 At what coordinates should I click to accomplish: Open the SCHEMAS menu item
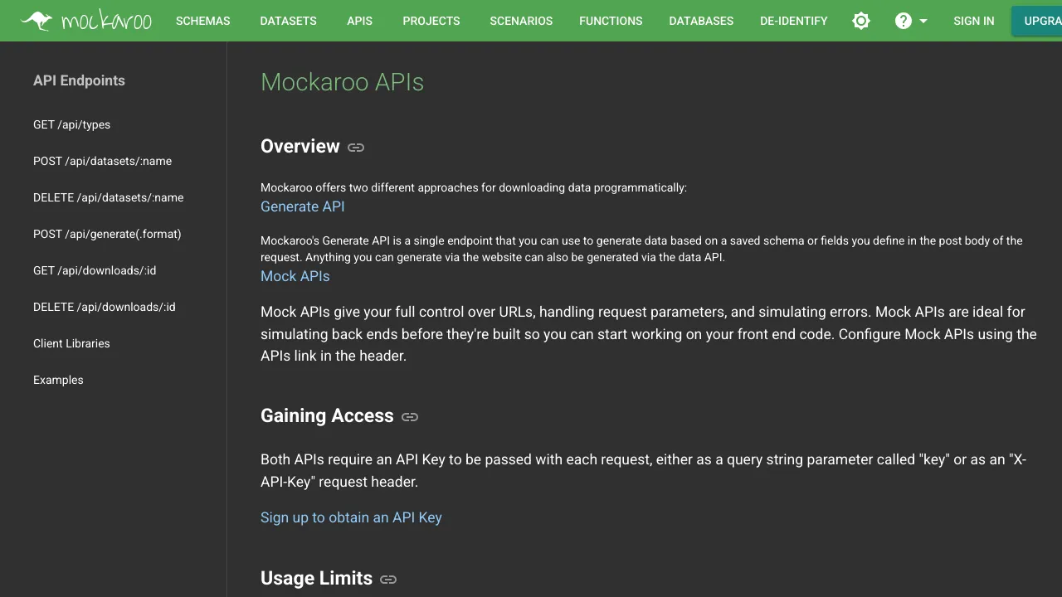[x=203, y=21]
